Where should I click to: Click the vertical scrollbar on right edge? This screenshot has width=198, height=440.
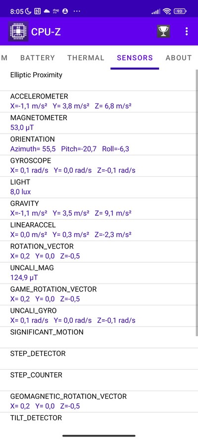coord(197,202)
